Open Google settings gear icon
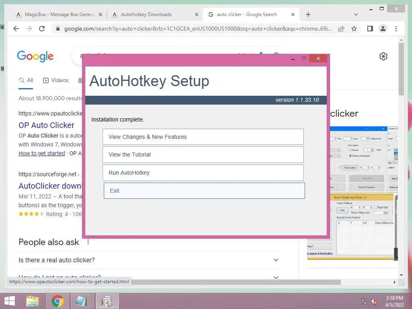 (383, 56)
